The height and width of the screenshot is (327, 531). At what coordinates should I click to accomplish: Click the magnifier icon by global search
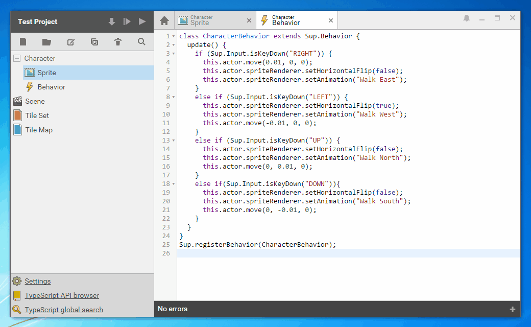(x=16, y=310)
